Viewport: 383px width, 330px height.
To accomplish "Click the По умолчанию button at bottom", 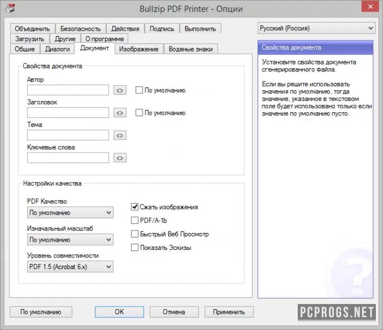I will pos(41,312).
